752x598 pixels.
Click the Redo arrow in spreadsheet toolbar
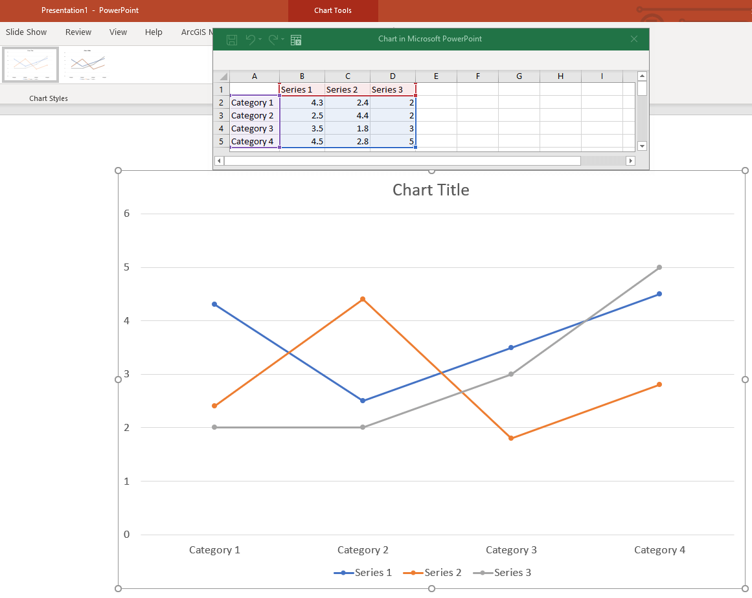(273, 39)
